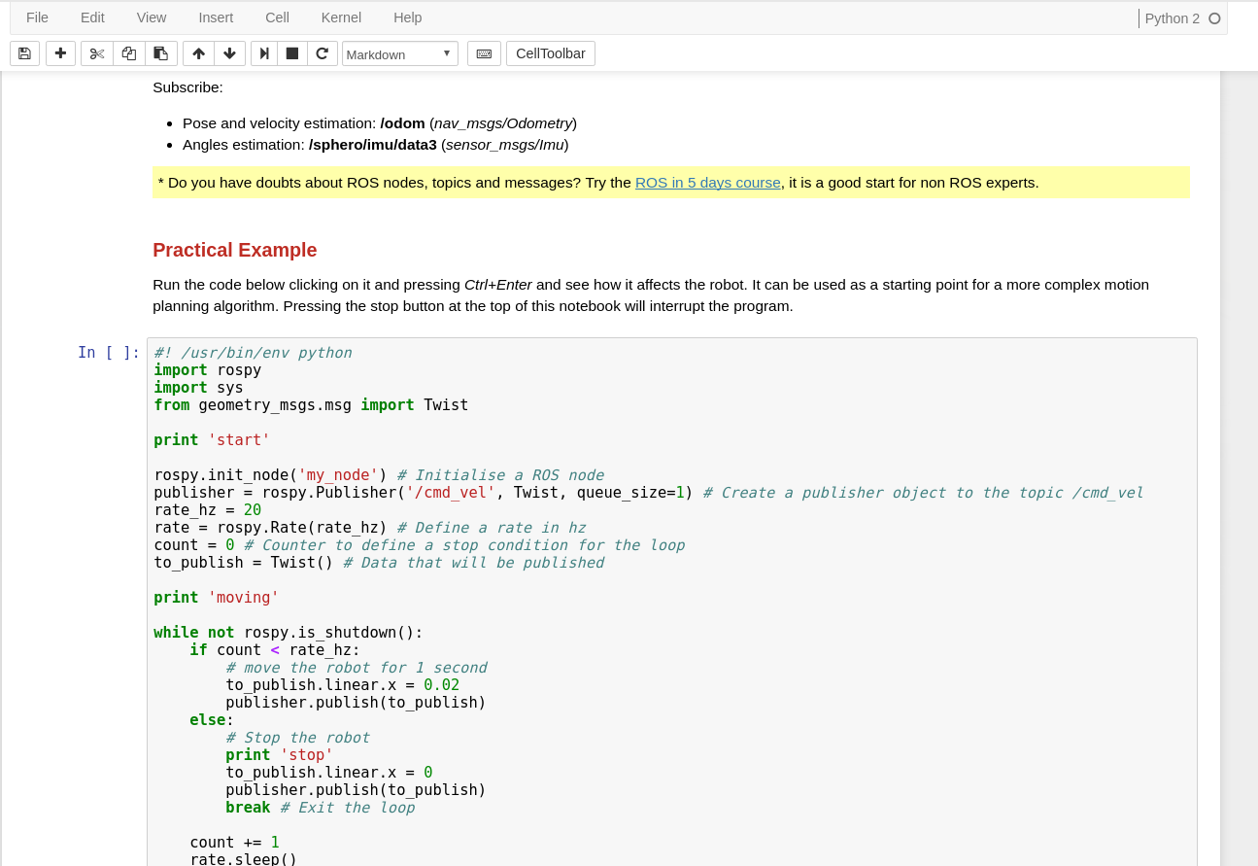Click the break # Exit the loop line

320,808
